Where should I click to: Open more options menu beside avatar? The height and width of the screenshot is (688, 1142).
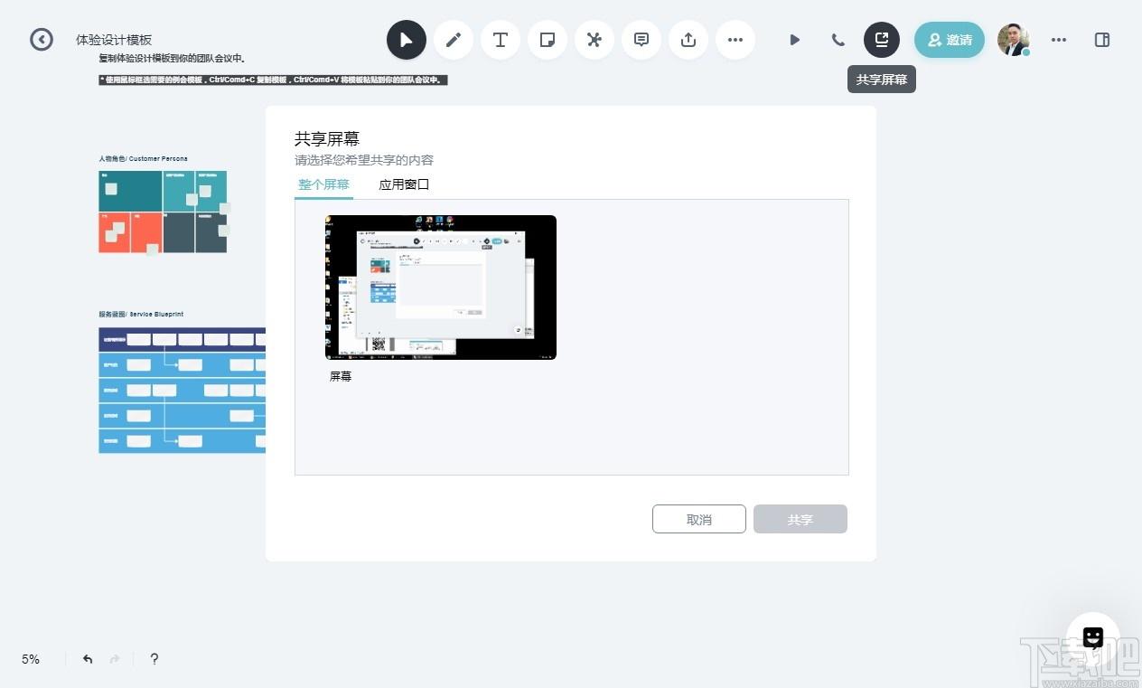(x=1059, y=40)
